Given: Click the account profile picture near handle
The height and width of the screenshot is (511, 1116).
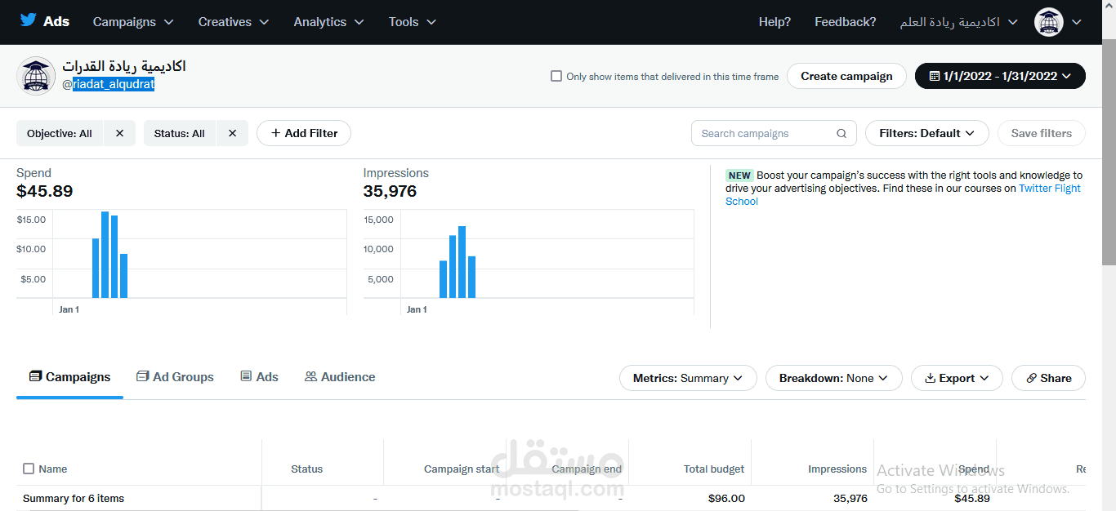Looking at the screenshot, I should pos(35,76).
